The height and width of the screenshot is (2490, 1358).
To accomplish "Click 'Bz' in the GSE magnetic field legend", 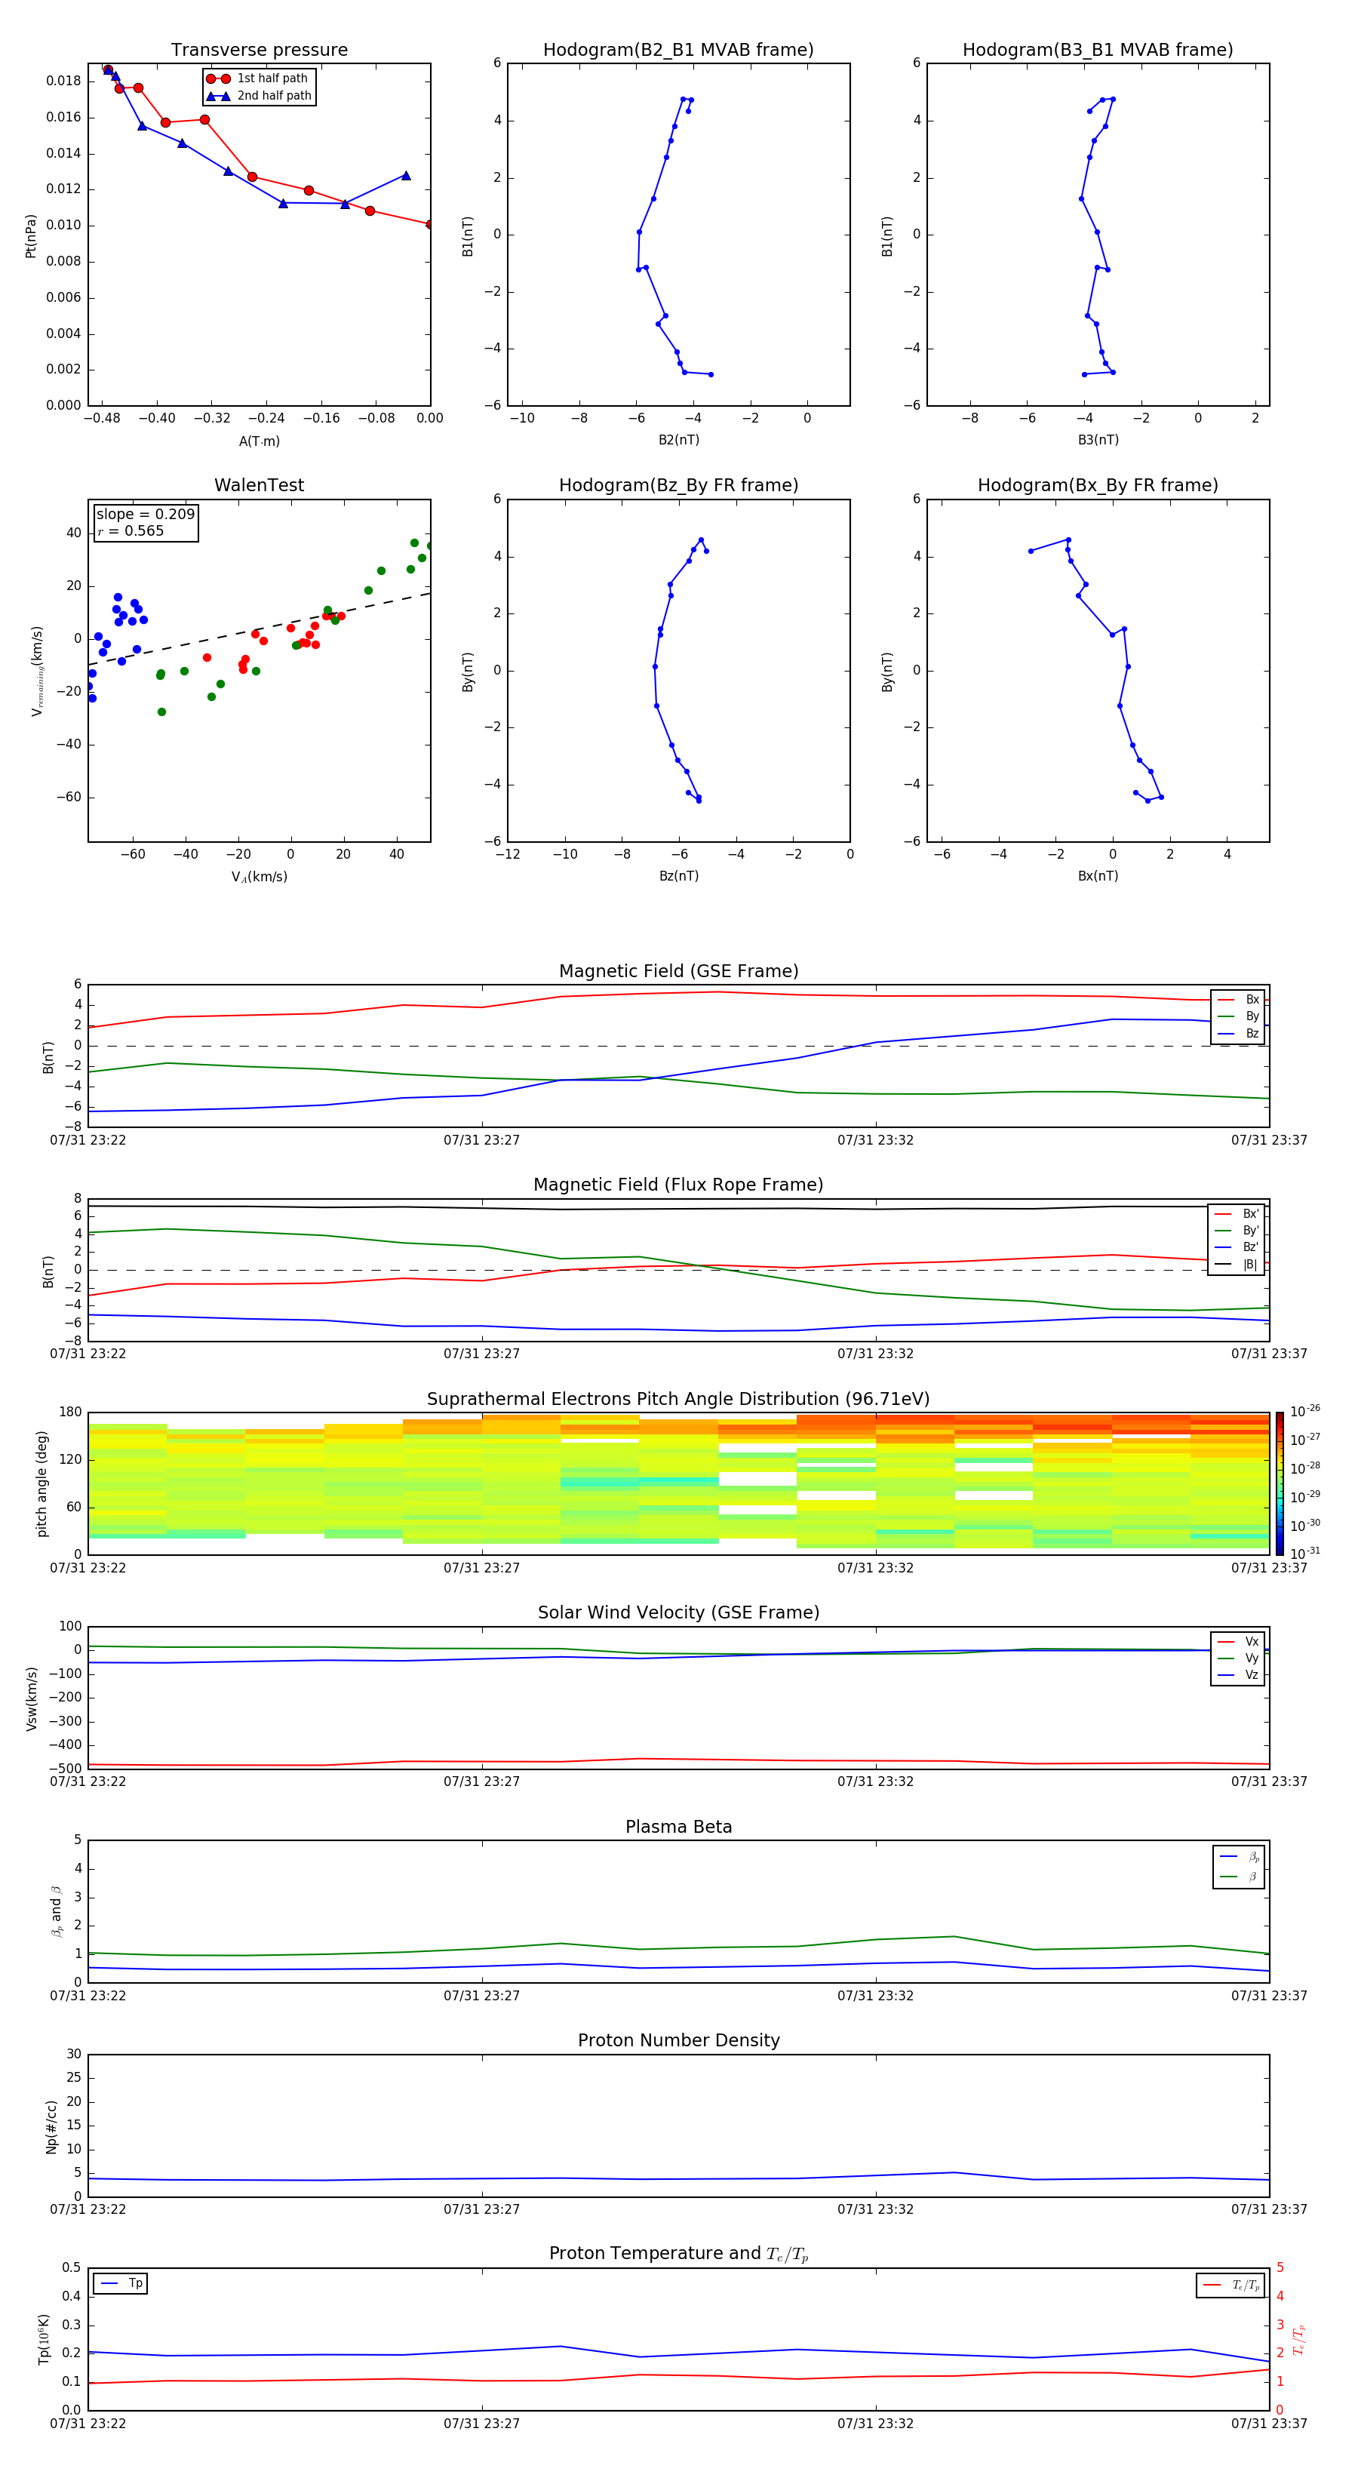I will click(1252, 1033).
